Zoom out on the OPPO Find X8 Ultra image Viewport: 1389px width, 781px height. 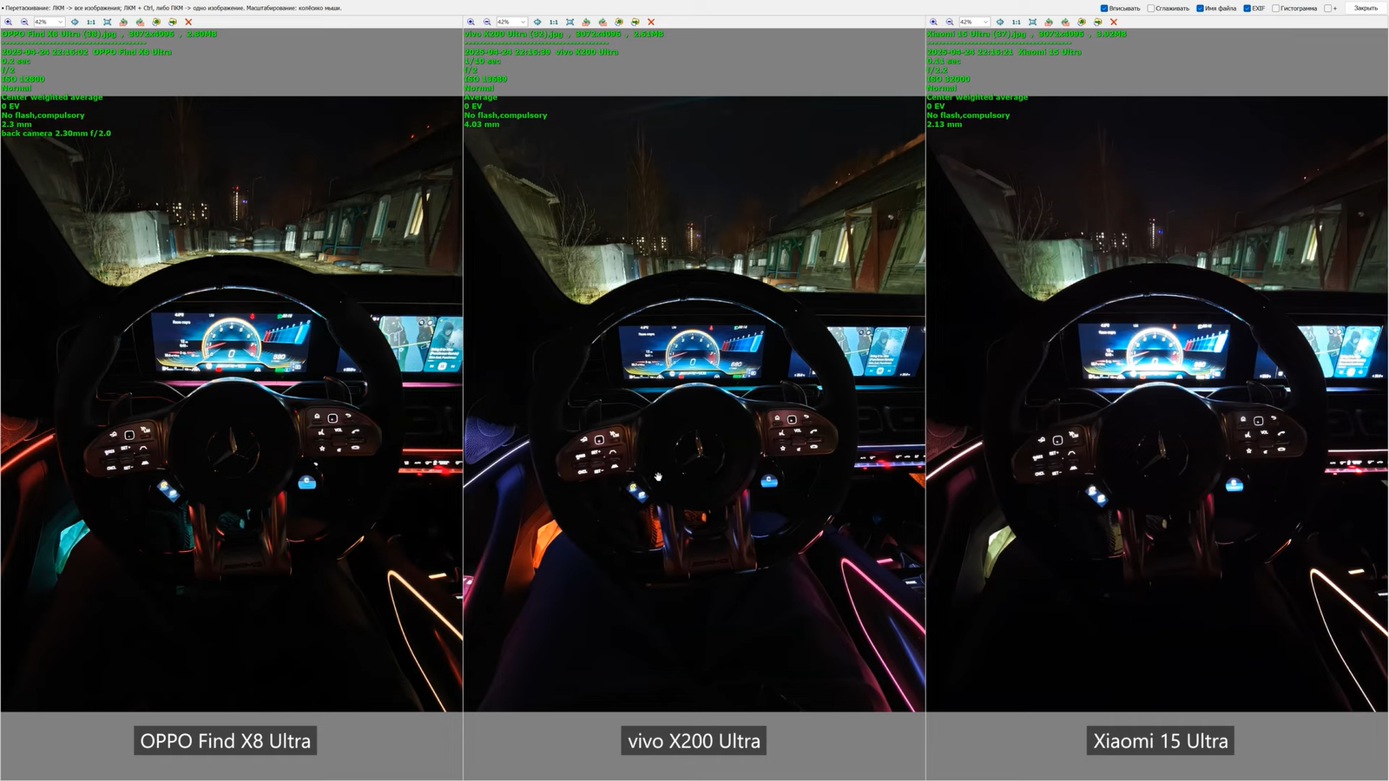coord(24,22)
